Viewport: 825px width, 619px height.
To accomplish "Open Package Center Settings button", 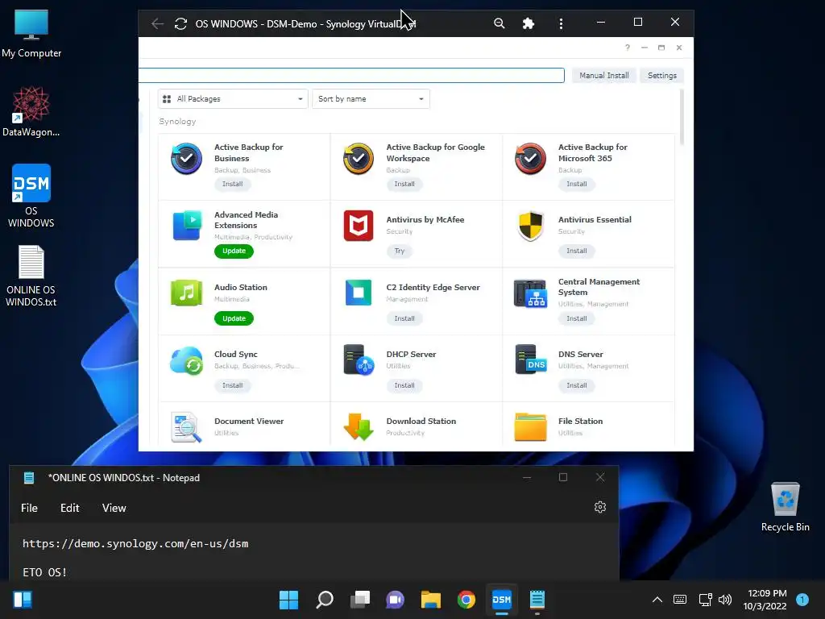I will pos(662,75).
